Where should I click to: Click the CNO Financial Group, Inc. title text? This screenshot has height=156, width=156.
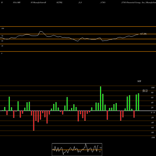[x=134, y=2]
